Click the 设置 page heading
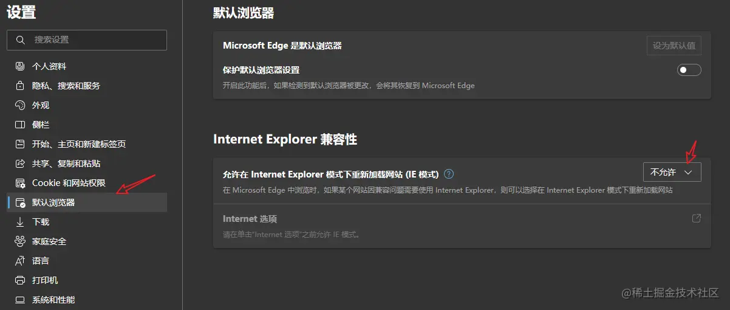Image resolution: width=730 pixels, height=310 pixels. (x=21, y=12)
